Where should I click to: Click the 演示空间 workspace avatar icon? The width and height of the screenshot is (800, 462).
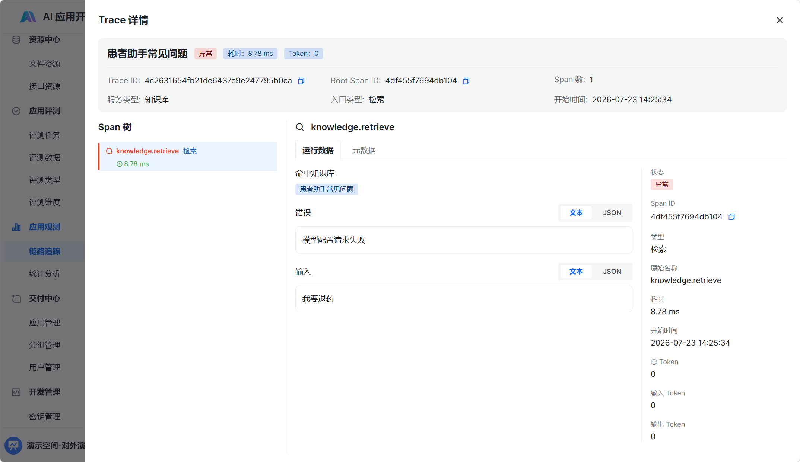pos(13,445)
